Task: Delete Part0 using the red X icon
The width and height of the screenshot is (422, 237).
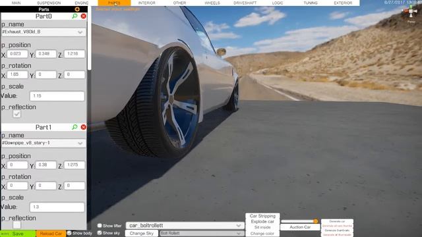Action: click(84, 16)
